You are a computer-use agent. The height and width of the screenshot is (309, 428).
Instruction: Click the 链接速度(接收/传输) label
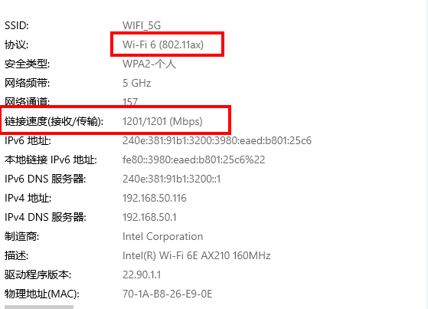[54, 121]
